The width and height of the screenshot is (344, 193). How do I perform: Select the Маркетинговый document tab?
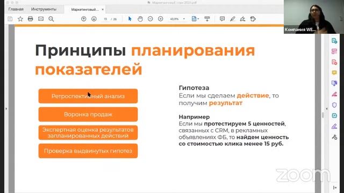pyautogui.click(x=85, y=10)
